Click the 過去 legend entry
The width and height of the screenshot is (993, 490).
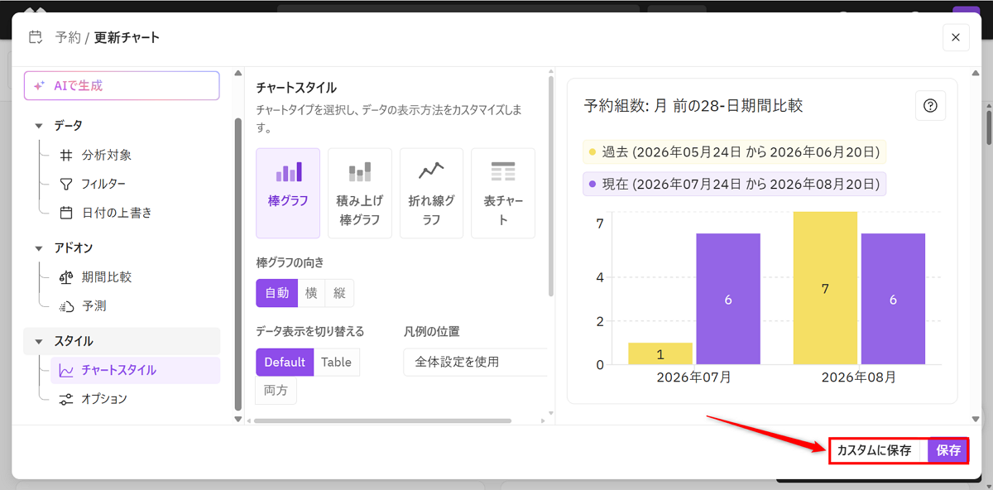click(x=735, y=151)
